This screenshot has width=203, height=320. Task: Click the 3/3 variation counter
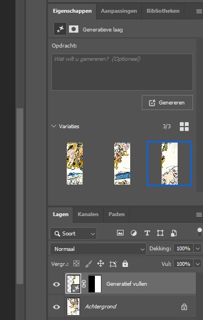click(x=167, y=127)
